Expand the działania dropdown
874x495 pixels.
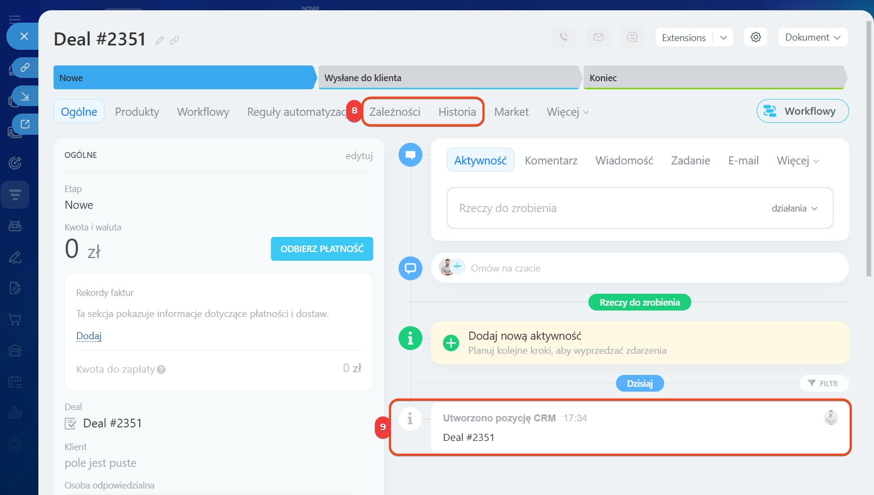pos(794,208)
